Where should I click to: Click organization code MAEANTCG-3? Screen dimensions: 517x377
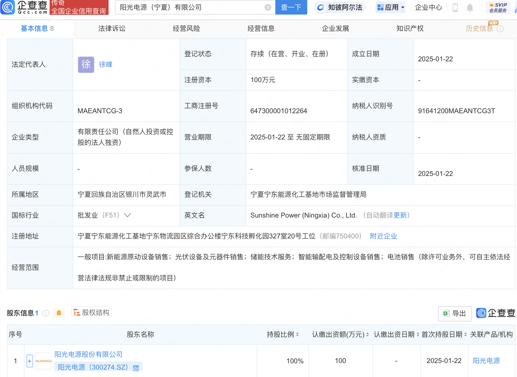[100, 111]
